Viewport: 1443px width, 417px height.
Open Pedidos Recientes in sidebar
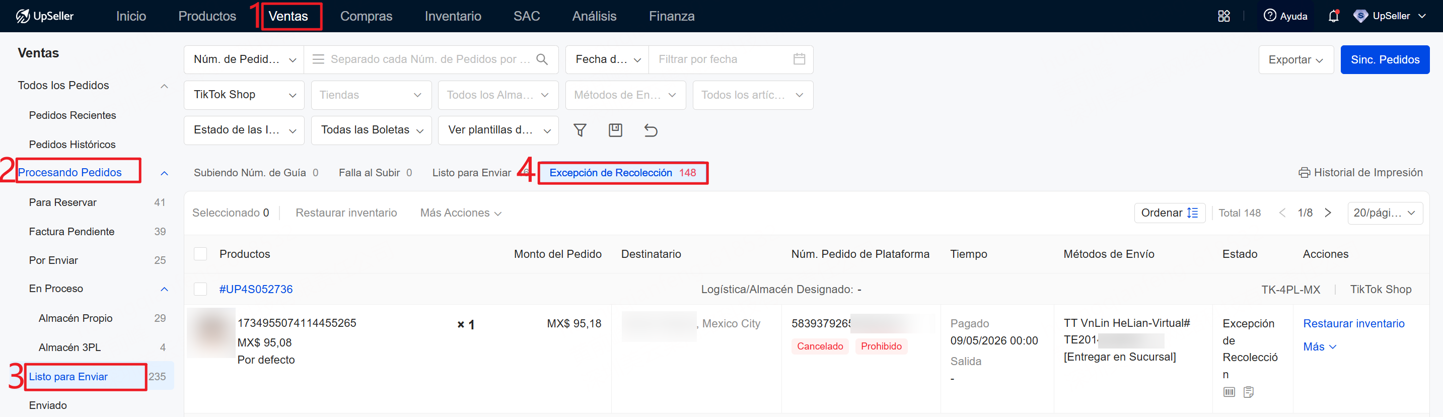click(73, 115)
